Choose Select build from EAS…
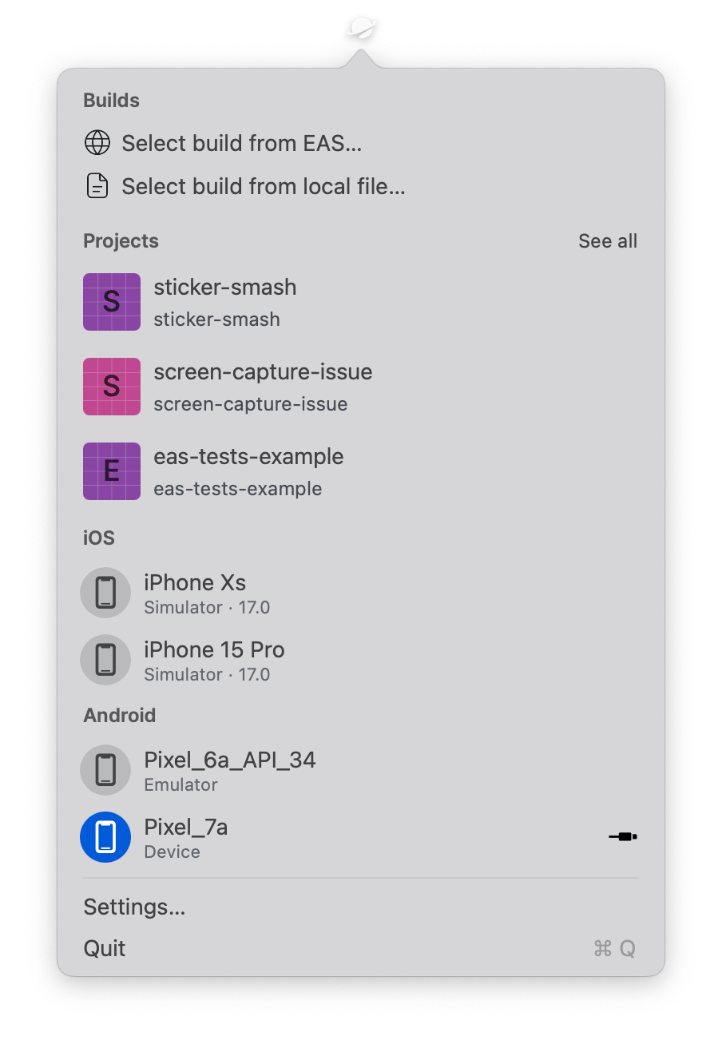 pos(241,144)
